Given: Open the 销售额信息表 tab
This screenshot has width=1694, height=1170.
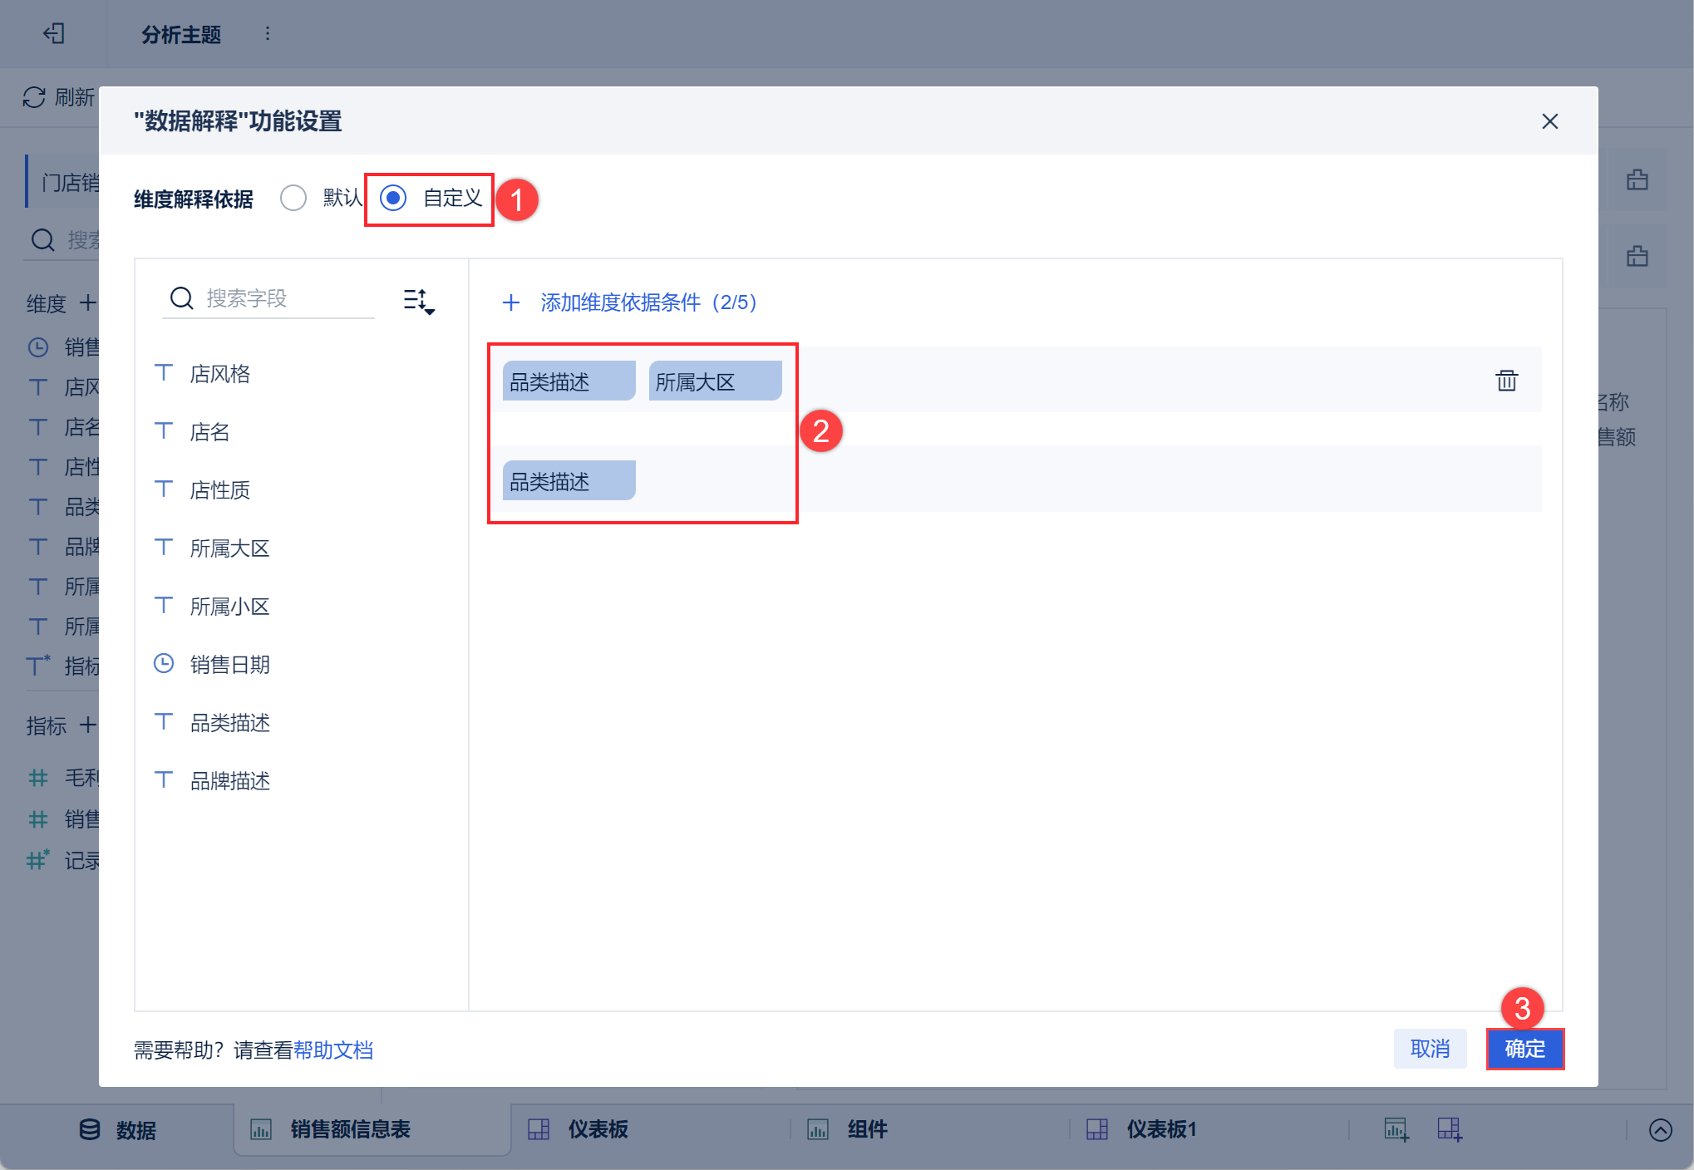Looking at the screenshot, I should pos(349,1129).
